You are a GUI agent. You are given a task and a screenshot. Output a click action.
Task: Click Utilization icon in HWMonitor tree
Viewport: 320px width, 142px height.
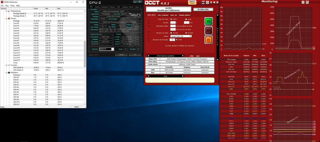coord(9,72)
